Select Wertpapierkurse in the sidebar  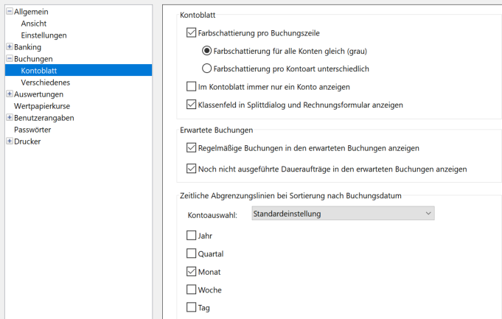[43, 106]
